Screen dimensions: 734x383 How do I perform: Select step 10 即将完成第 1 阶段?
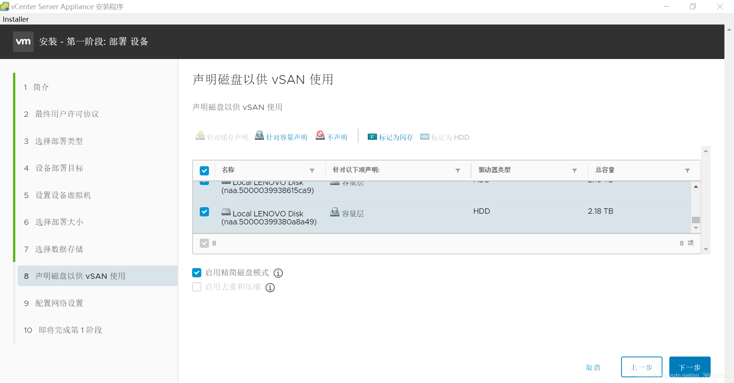63,330
